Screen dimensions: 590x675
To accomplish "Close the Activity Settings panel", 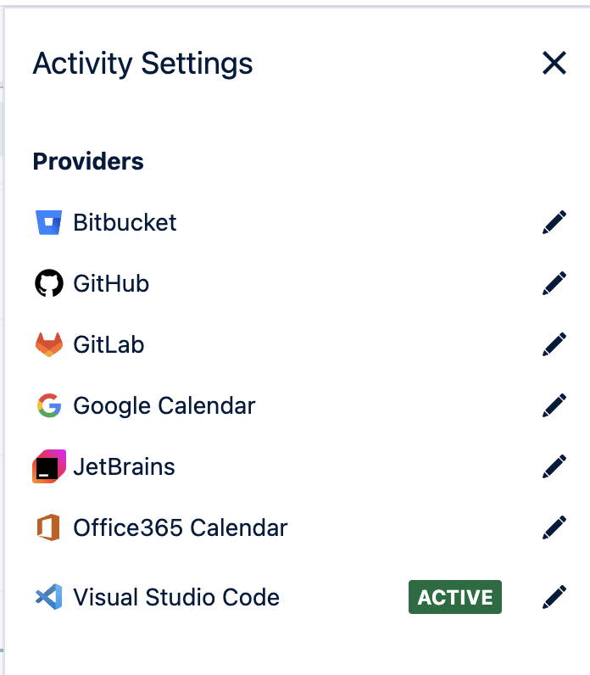I will (x=554, y=63).
